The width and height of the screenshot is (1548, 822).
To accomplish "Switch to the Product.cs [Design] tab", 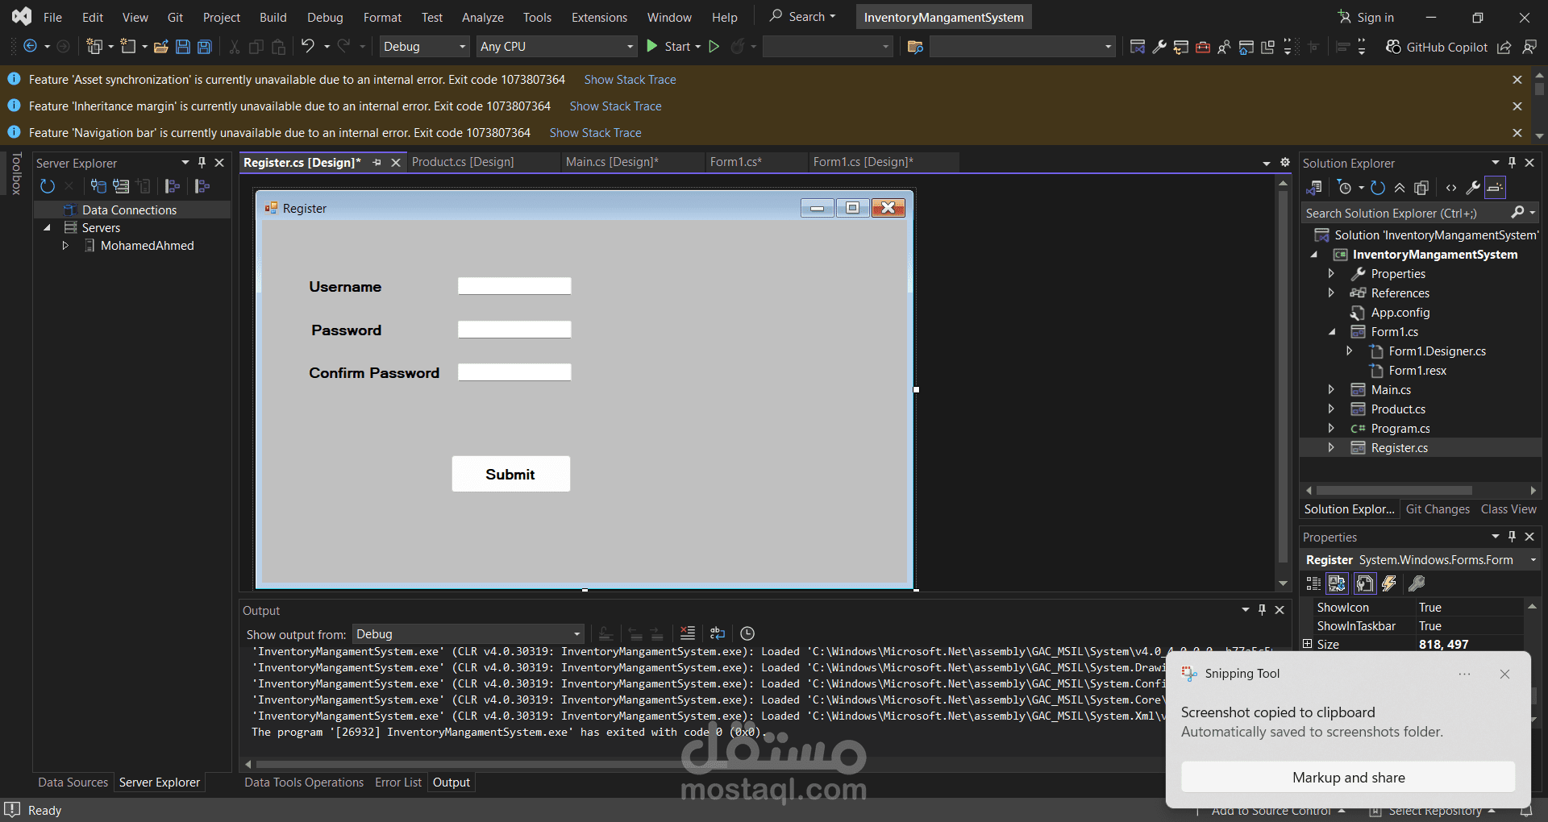I will tap(463, 162).
